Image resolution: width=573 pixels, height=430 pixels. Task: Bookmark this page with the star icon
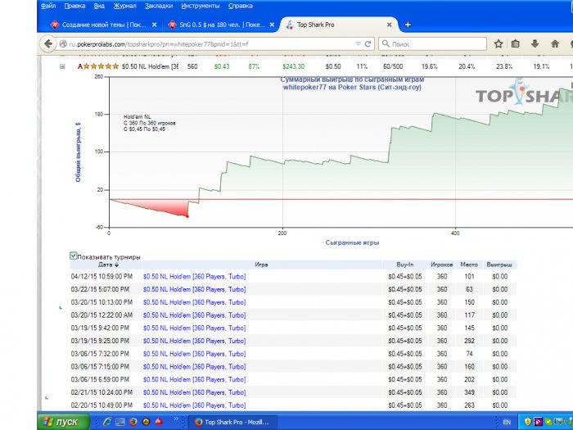click(x=498, y=43)
